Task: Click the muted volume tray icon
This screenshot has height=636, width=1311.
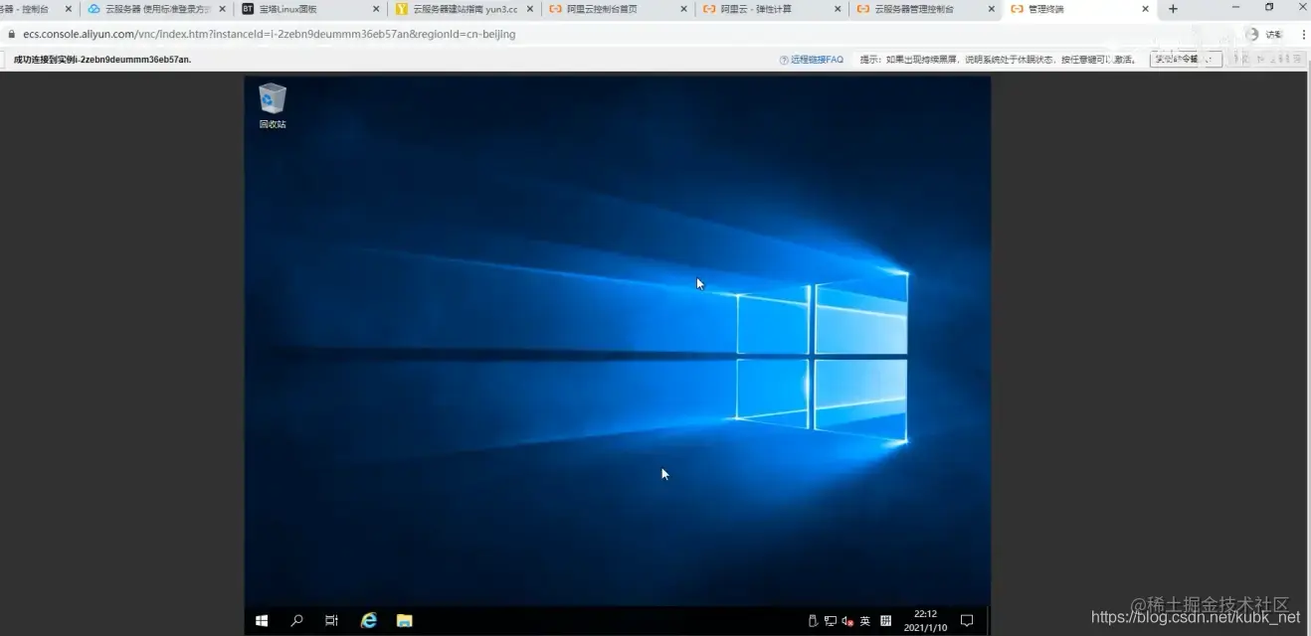Action: tap(847, 621)
